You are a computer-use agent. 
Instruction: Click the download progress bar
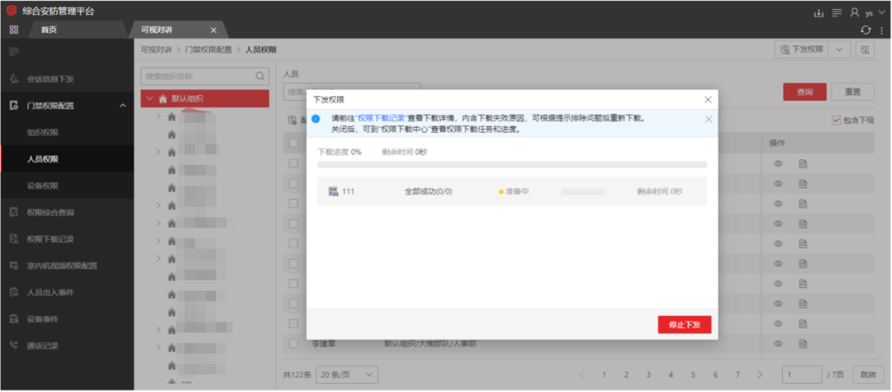(512, 164)
